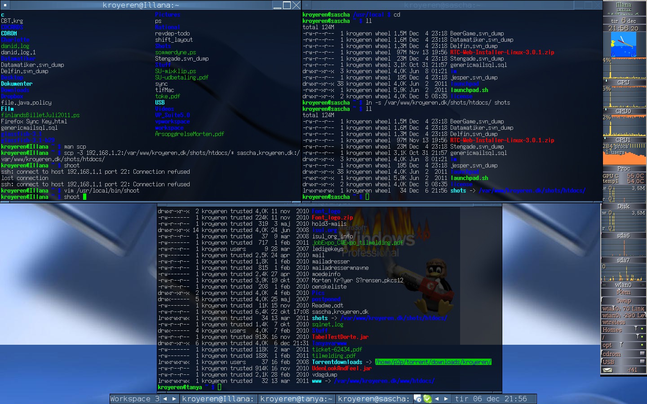
Task: Switch to kroyeren@sascha taskbar window
Action: coord(374,399)
